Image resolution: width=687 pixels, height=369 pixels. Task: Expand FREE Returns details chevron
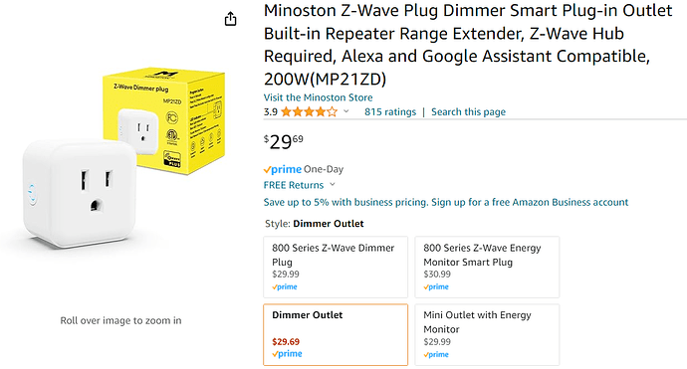(333, 185)
